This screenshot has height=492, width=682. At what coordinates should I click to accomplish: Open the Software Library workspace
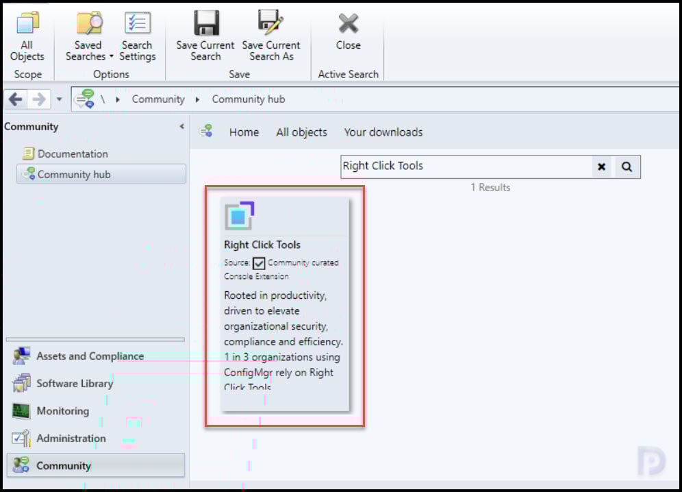click(75, 384)
